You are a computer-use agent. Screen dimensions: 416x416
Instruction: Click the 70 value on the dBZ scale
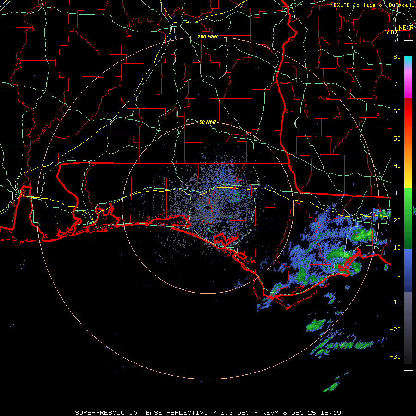397,84
